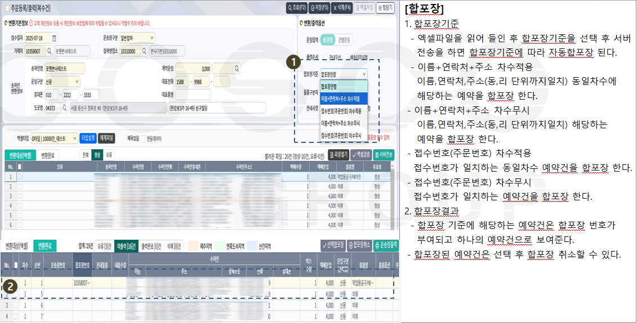Switch to the lower 변환대상(엑셀) tab
This screenshot has height=323, width=637.
coord(17,245)
